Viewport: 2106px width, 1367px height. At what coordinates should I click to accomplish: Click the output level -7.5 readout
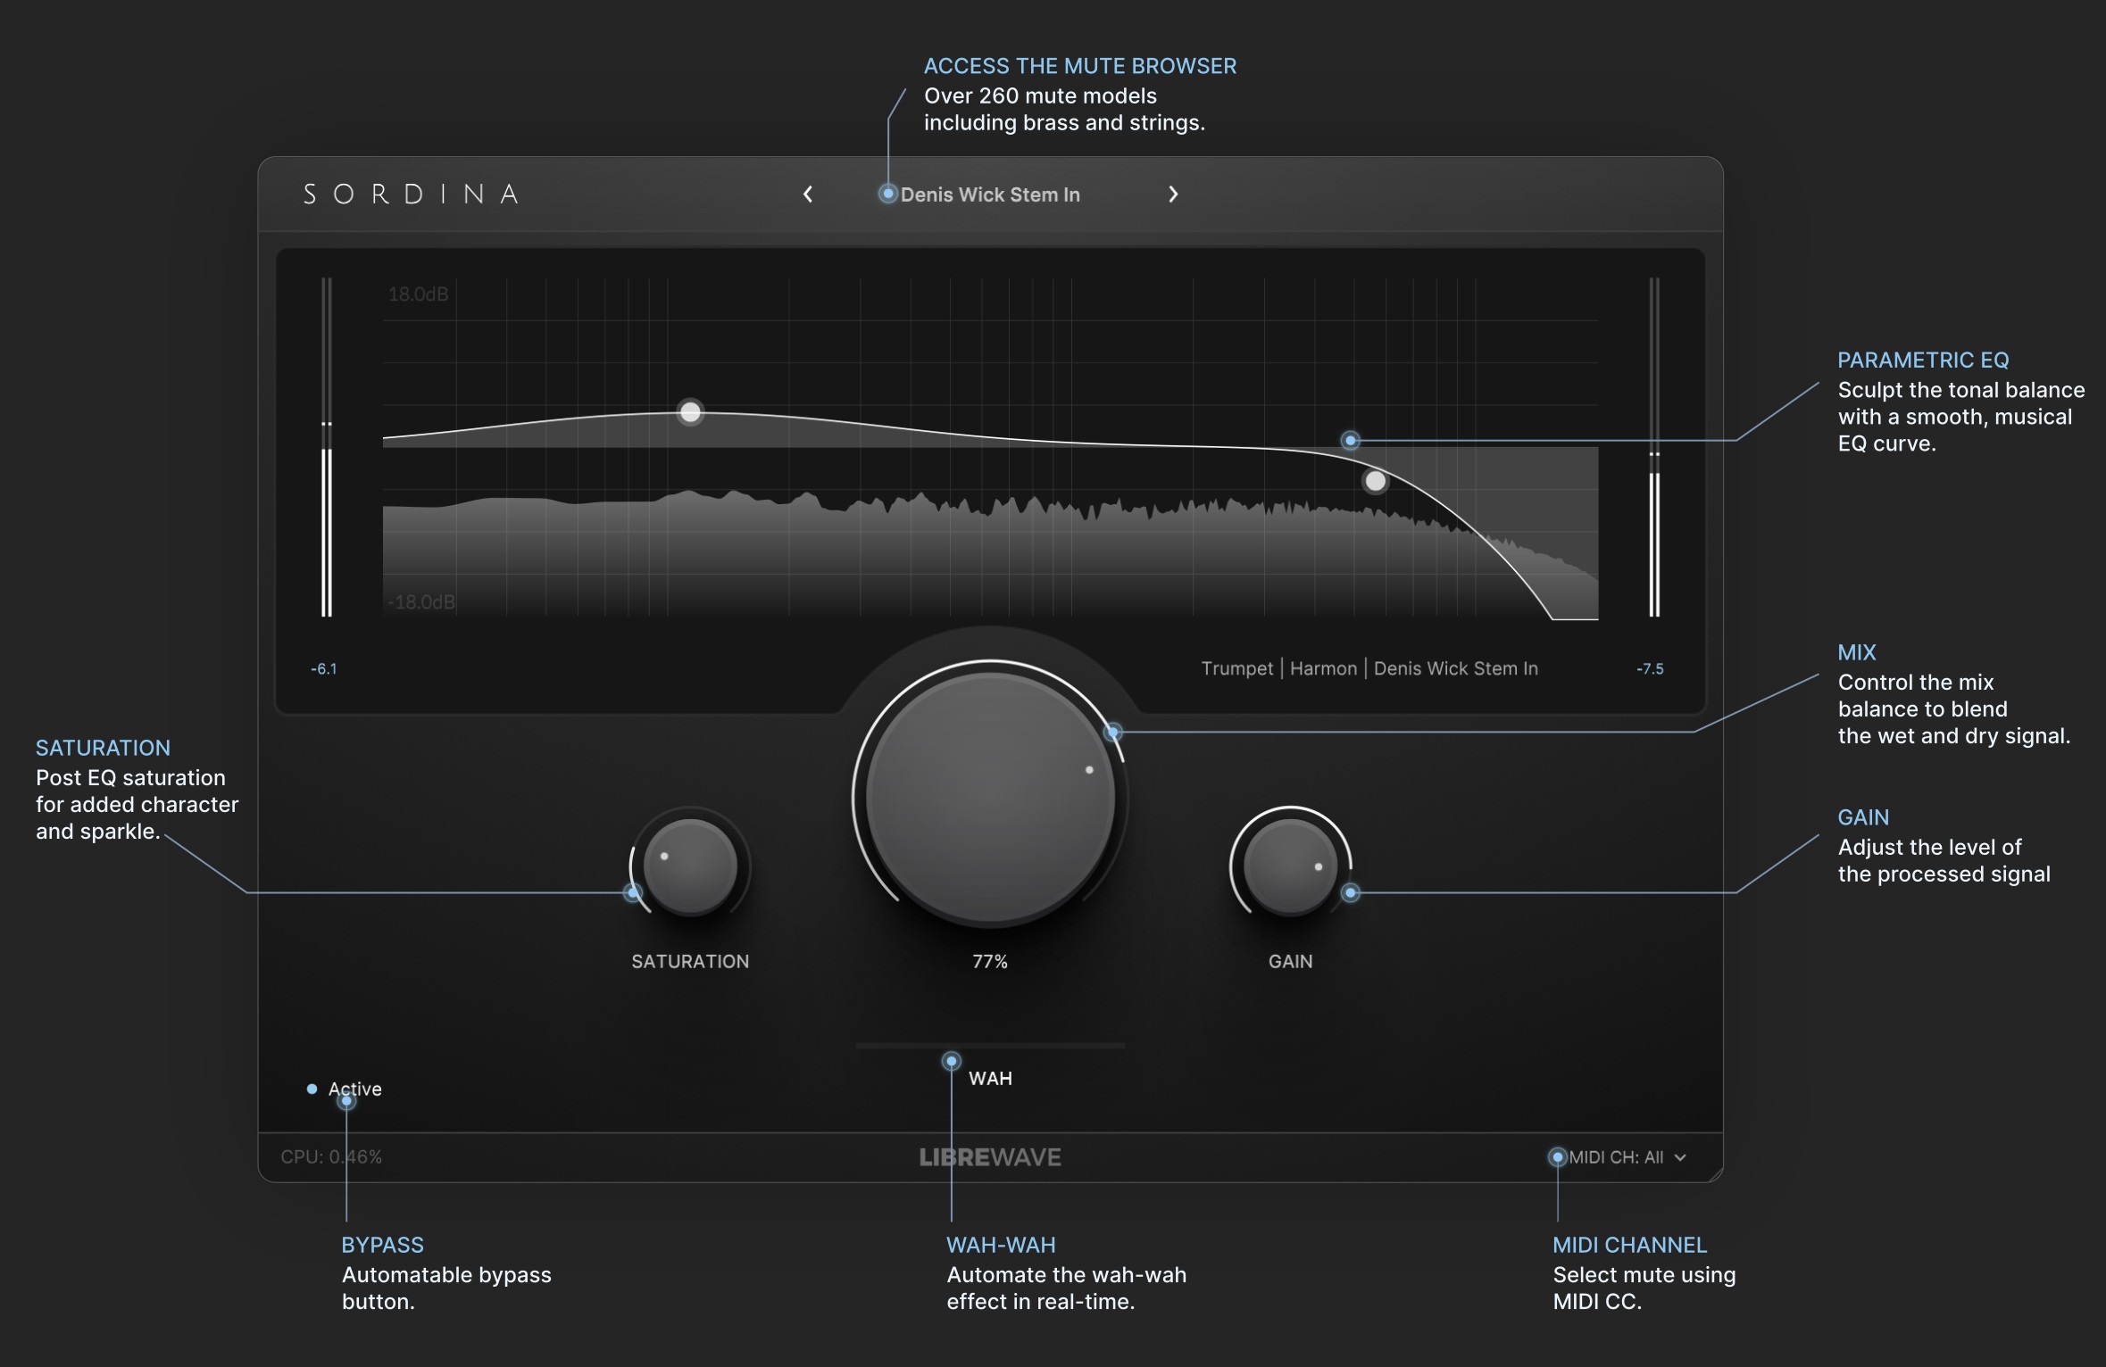click(1650, 668)
